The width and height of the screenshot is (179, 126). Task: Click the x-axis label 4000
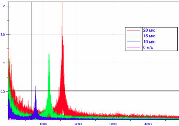click(x=148, y=124)
